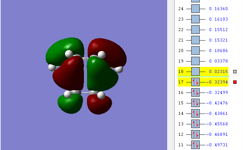Choose the virtual orbital 19 box
The image size is (243, 150).
click(195, 61)
